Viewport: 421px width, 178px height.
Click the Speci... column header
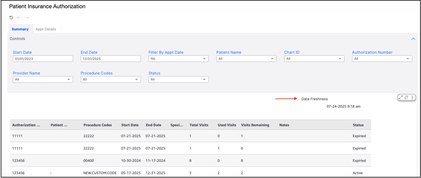coord(177,125)
